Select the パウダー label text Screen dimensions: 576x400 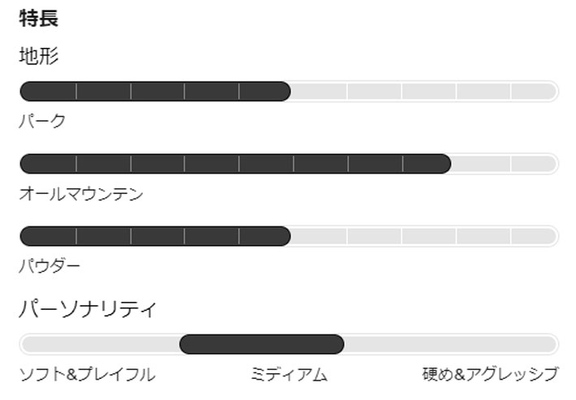pos(49,266)
